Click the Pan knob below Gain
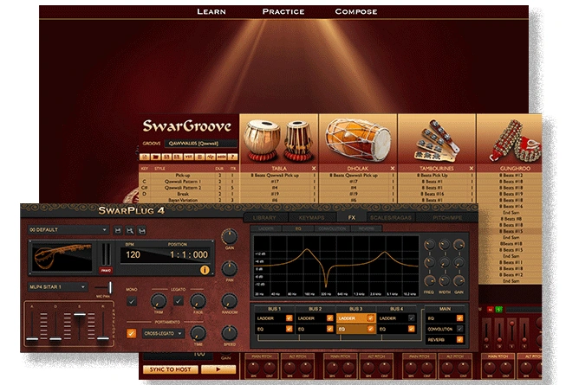This screenshot has width=579, height=385. (x=229, y=266)
